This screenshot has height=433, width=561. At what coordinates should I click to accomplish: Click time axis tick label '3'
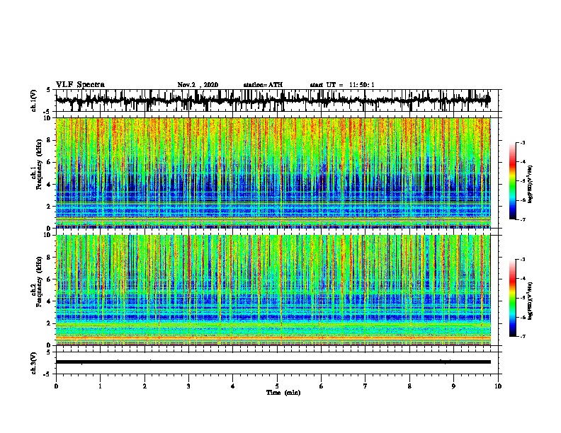pyautogui.click(x=188, y=386)
